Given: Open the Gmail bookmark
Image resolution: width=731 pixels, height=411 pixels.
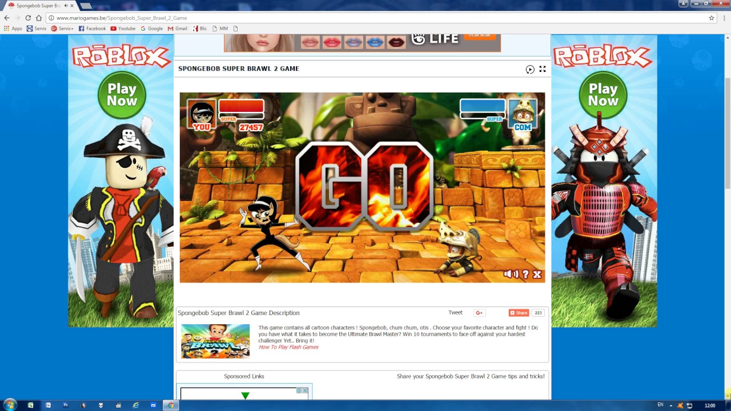Looking at the screenshot, I should [178, 29].
